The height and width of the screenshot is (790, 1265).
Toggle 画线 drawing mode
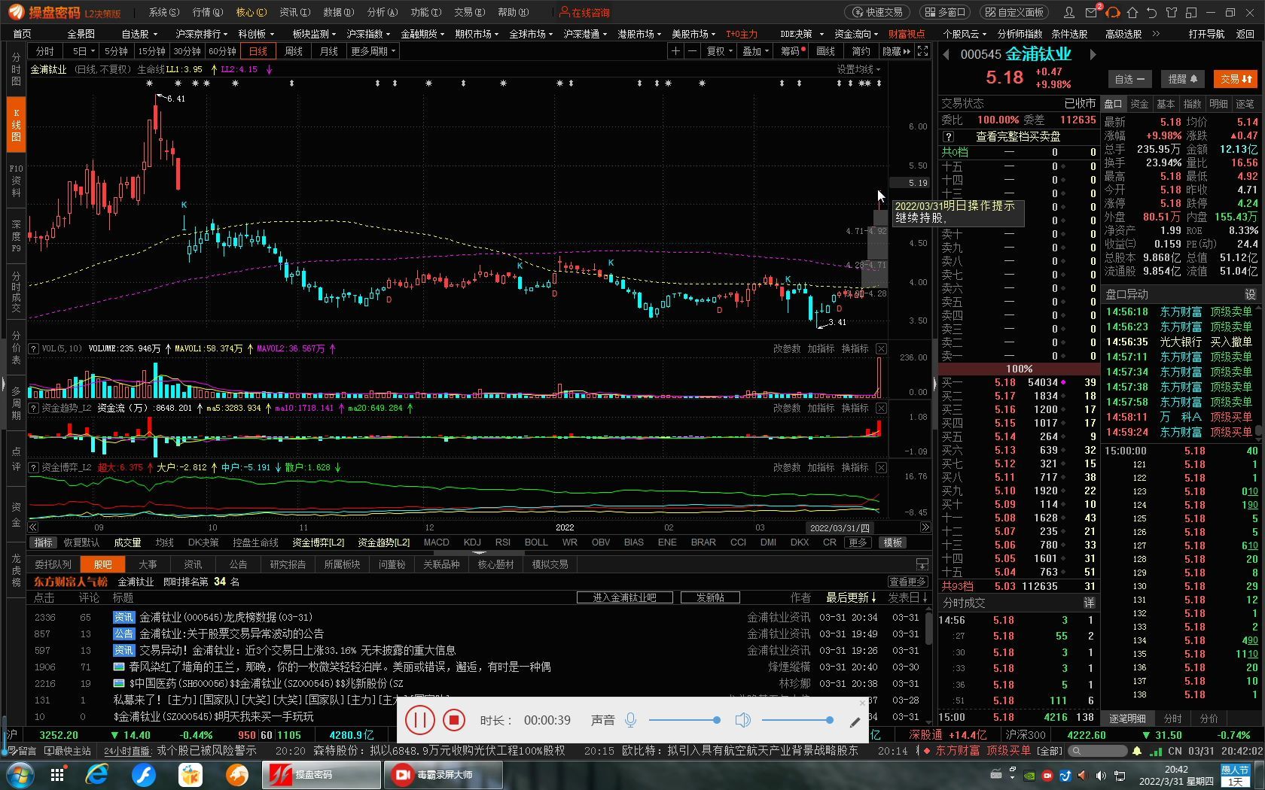pos(826,51)
